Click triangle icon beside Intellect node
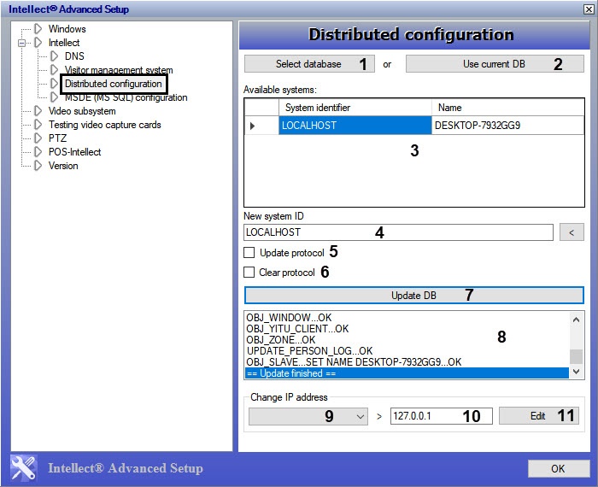 38,43
